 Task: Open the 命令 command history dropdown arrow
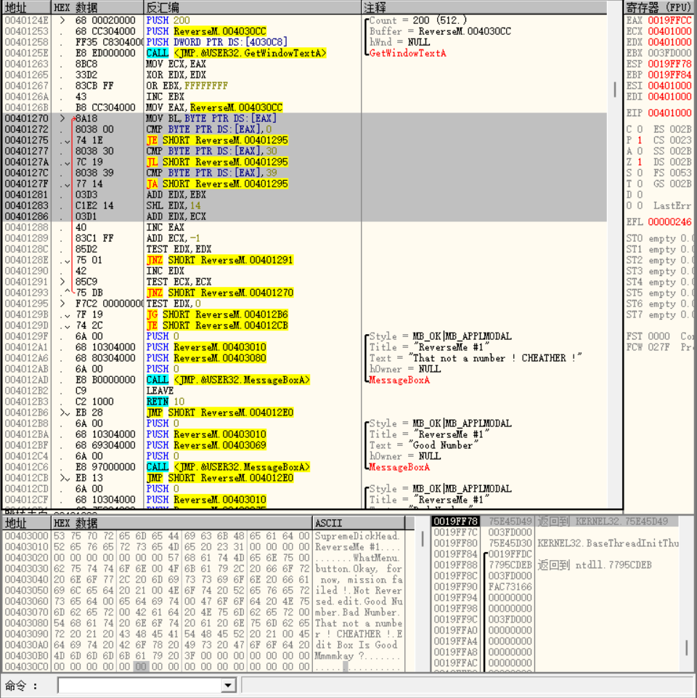[x=229, y=686]
